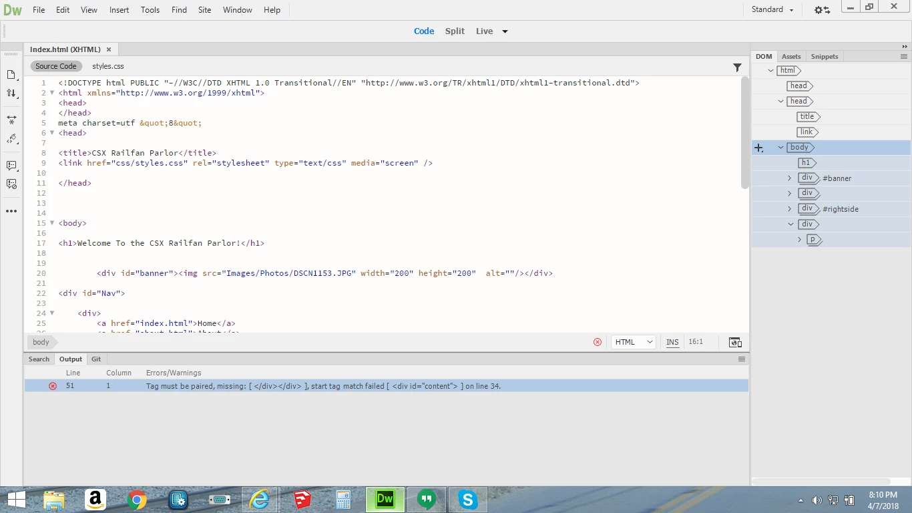Open the Format Source Code icon
Viewport: 912px width, 513px height.
tap(11, 139)
